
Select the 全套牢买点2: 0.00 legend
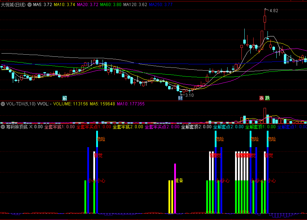(162, 127)
